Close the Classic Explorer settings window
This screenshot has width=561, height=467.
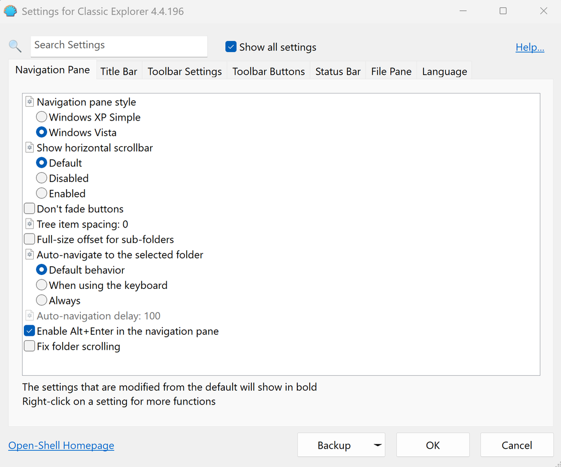tap(543, 11)
